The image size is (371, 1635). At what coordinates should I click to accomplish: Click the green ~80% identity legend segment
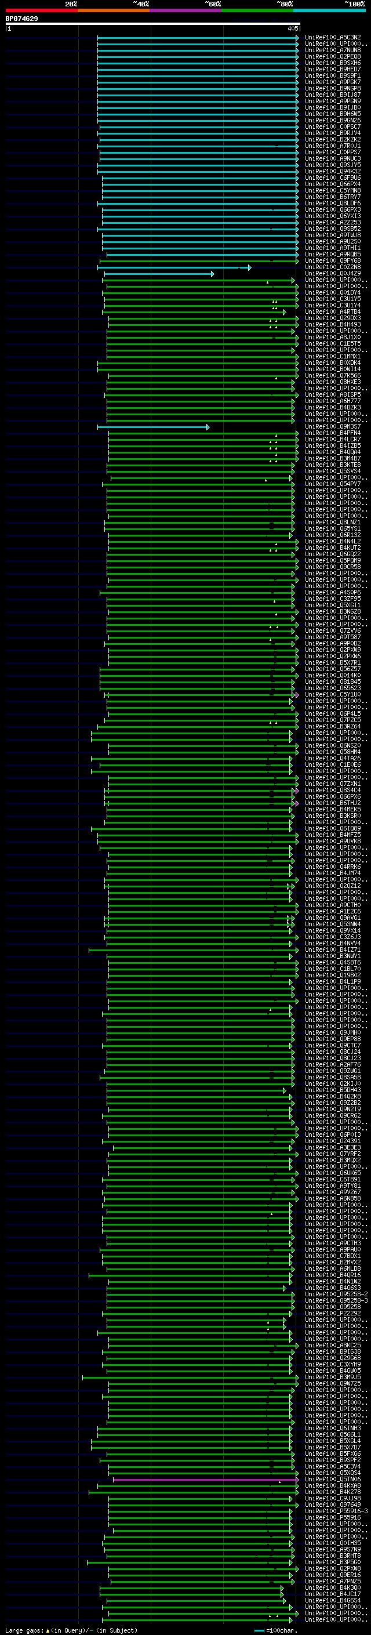pos(257,10)
